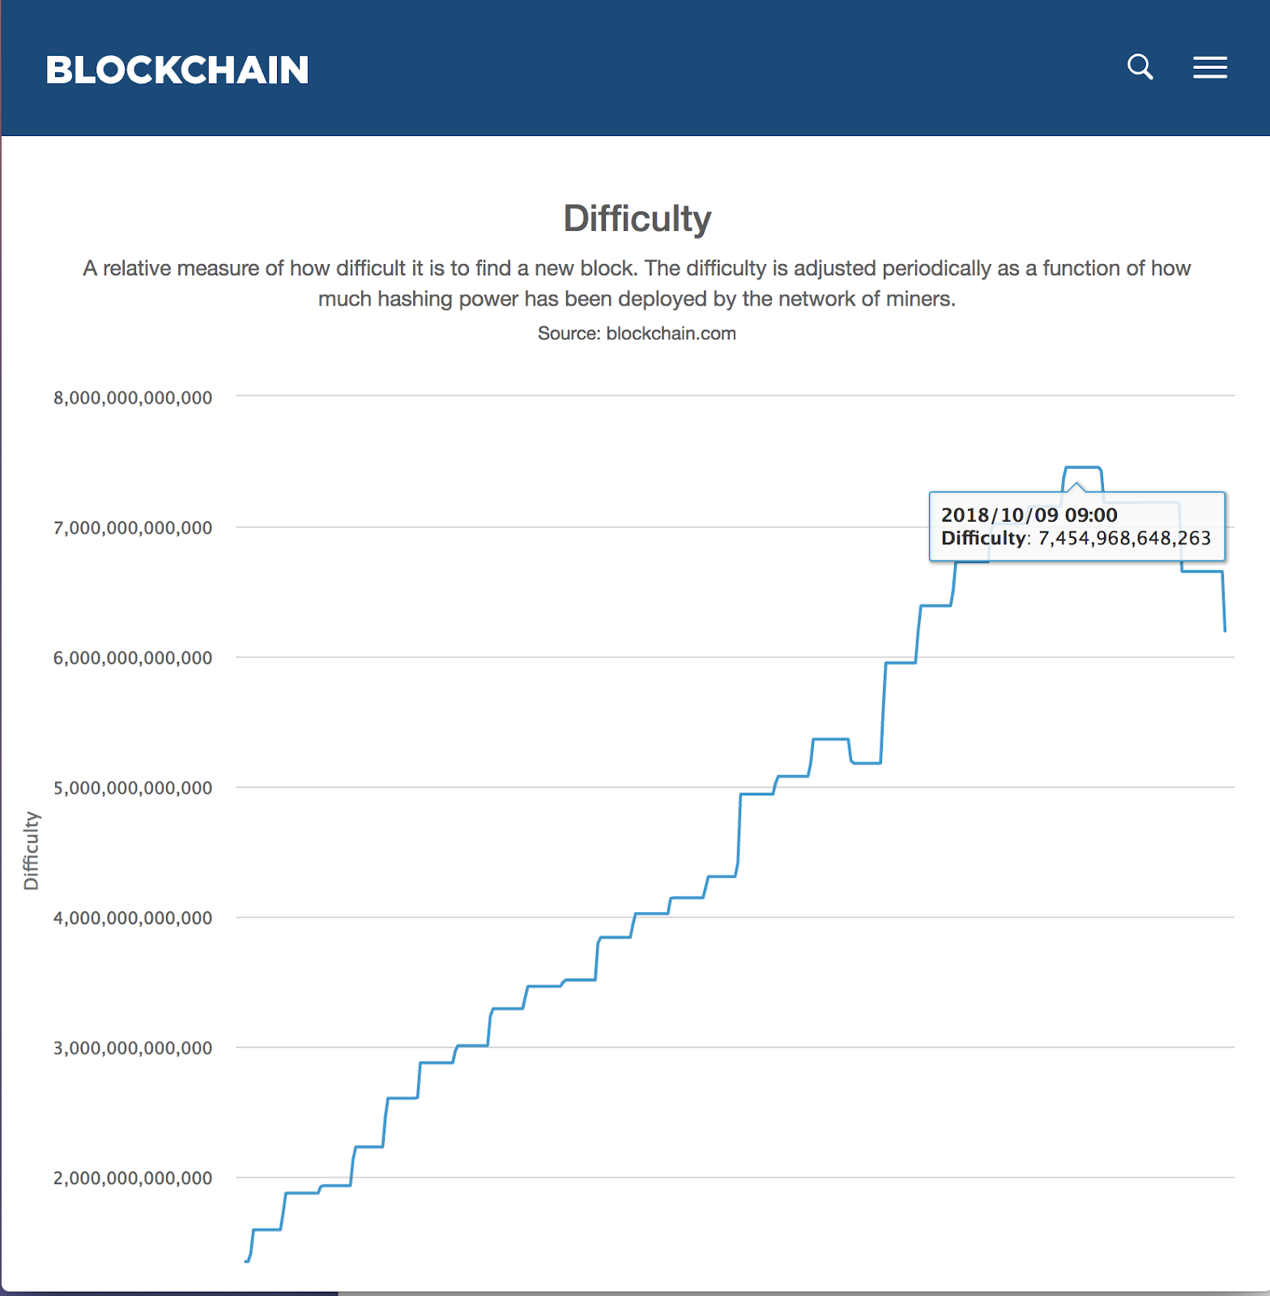Click the 5,000,000,000,000 axis label

133,788
